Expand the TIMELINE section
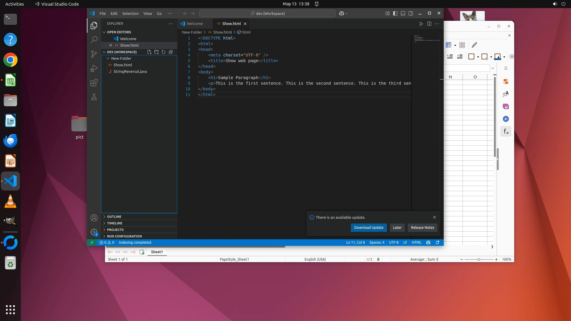This screenshot has width=571, height=321. [114, 223]
